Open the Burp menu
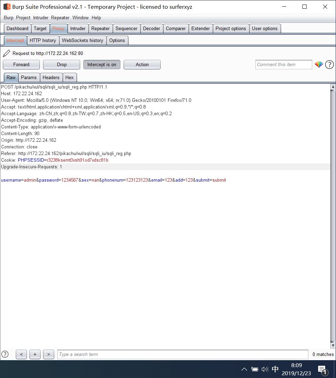 point(8,17)
